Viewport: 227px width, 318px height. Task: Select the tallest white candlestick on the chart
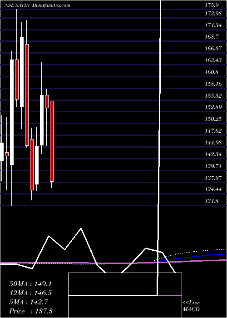point(12,112)
